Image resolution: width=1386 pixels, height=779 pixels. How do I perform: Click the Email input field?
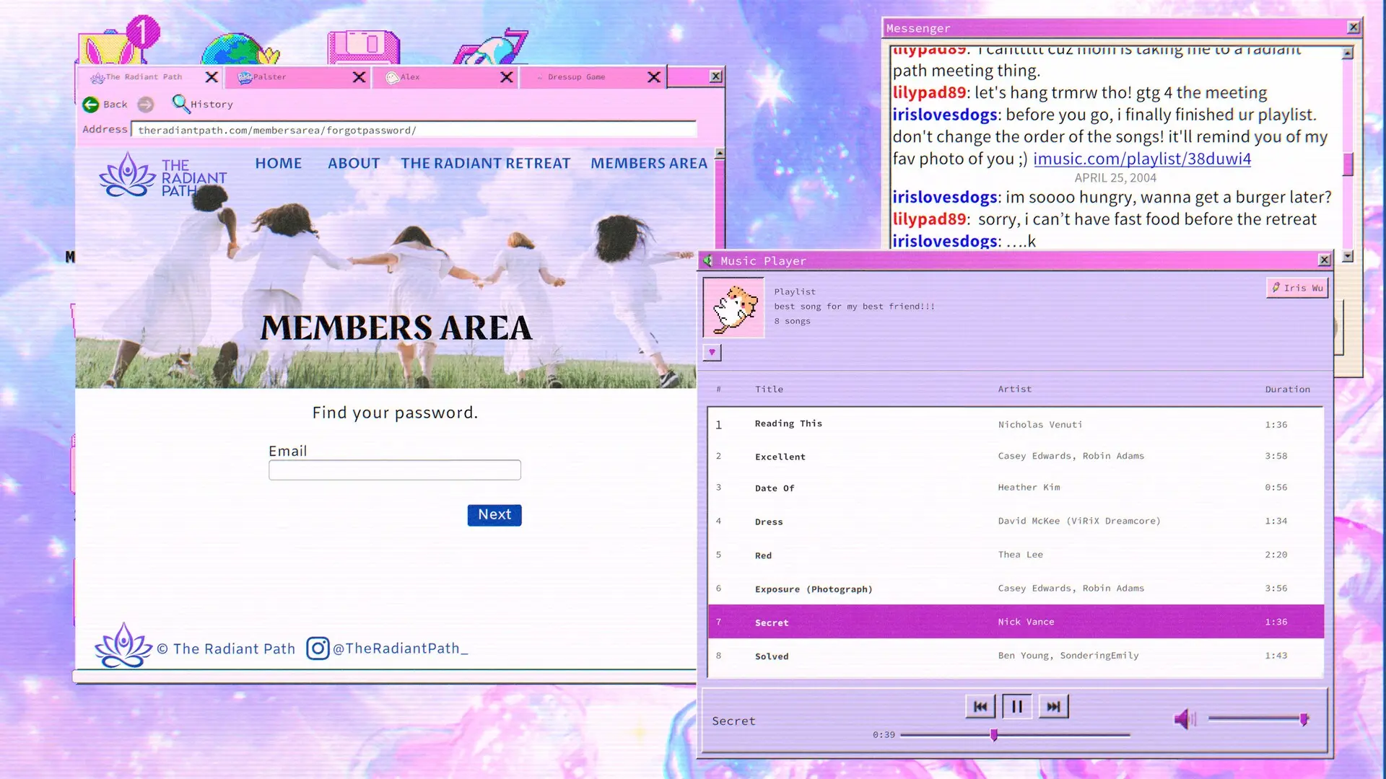click(x=395, y=470)
